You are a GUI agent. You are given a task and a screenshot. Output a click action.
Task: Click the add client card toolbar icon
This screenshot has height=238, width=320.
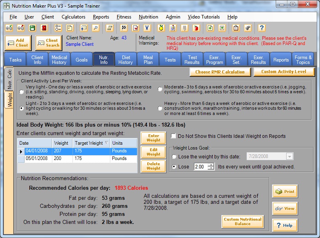pos(84,28)
